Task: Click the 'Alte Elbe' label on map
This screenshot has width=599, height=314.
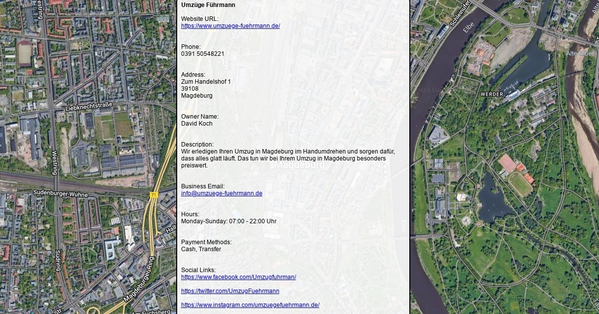Action: point(579,53)
